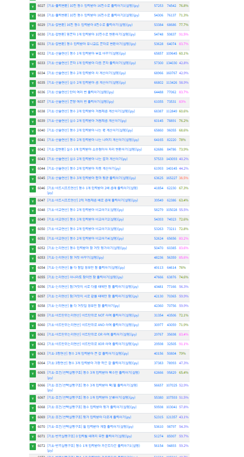
Task: Click green solved icon on row 6048
Action: pos(33,210)
